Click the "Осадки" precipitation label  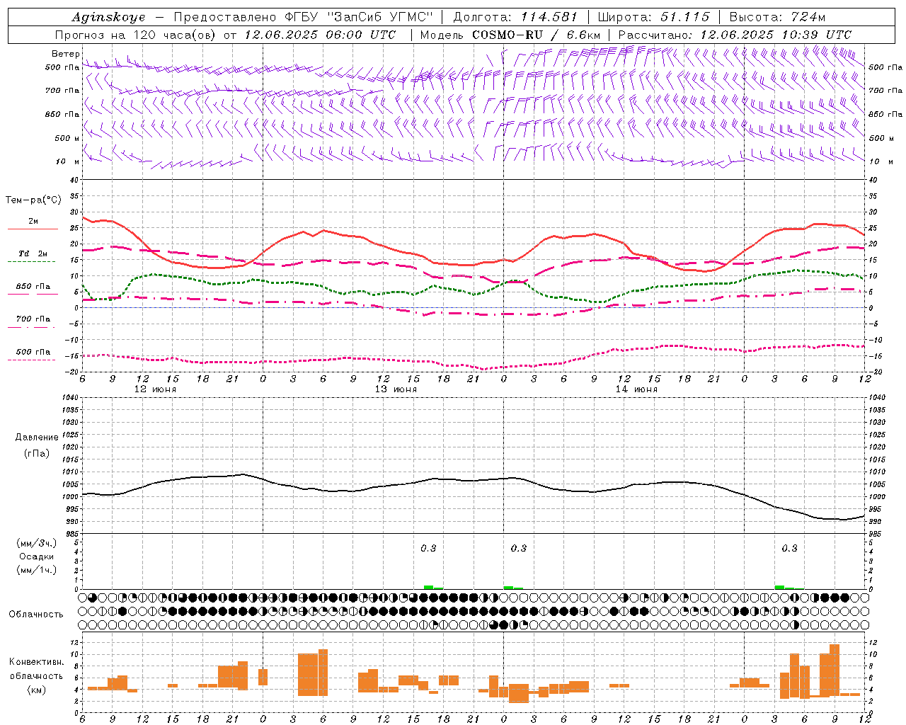37,556
